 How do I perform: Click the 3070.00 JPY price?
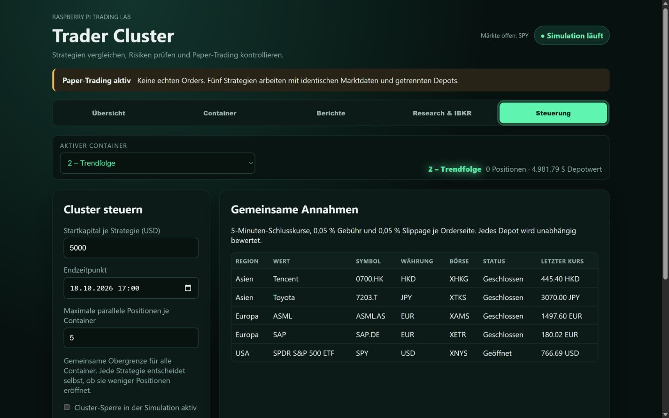pyautogui.click(x=560, y=297)
